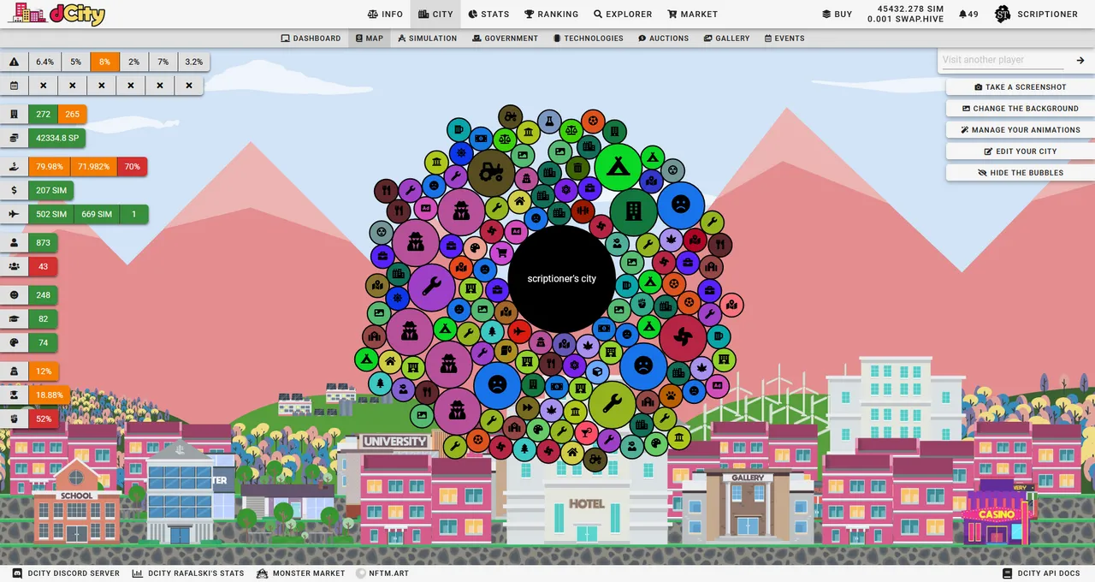
Task: Click the red airplane bubble
Action: 519,331
